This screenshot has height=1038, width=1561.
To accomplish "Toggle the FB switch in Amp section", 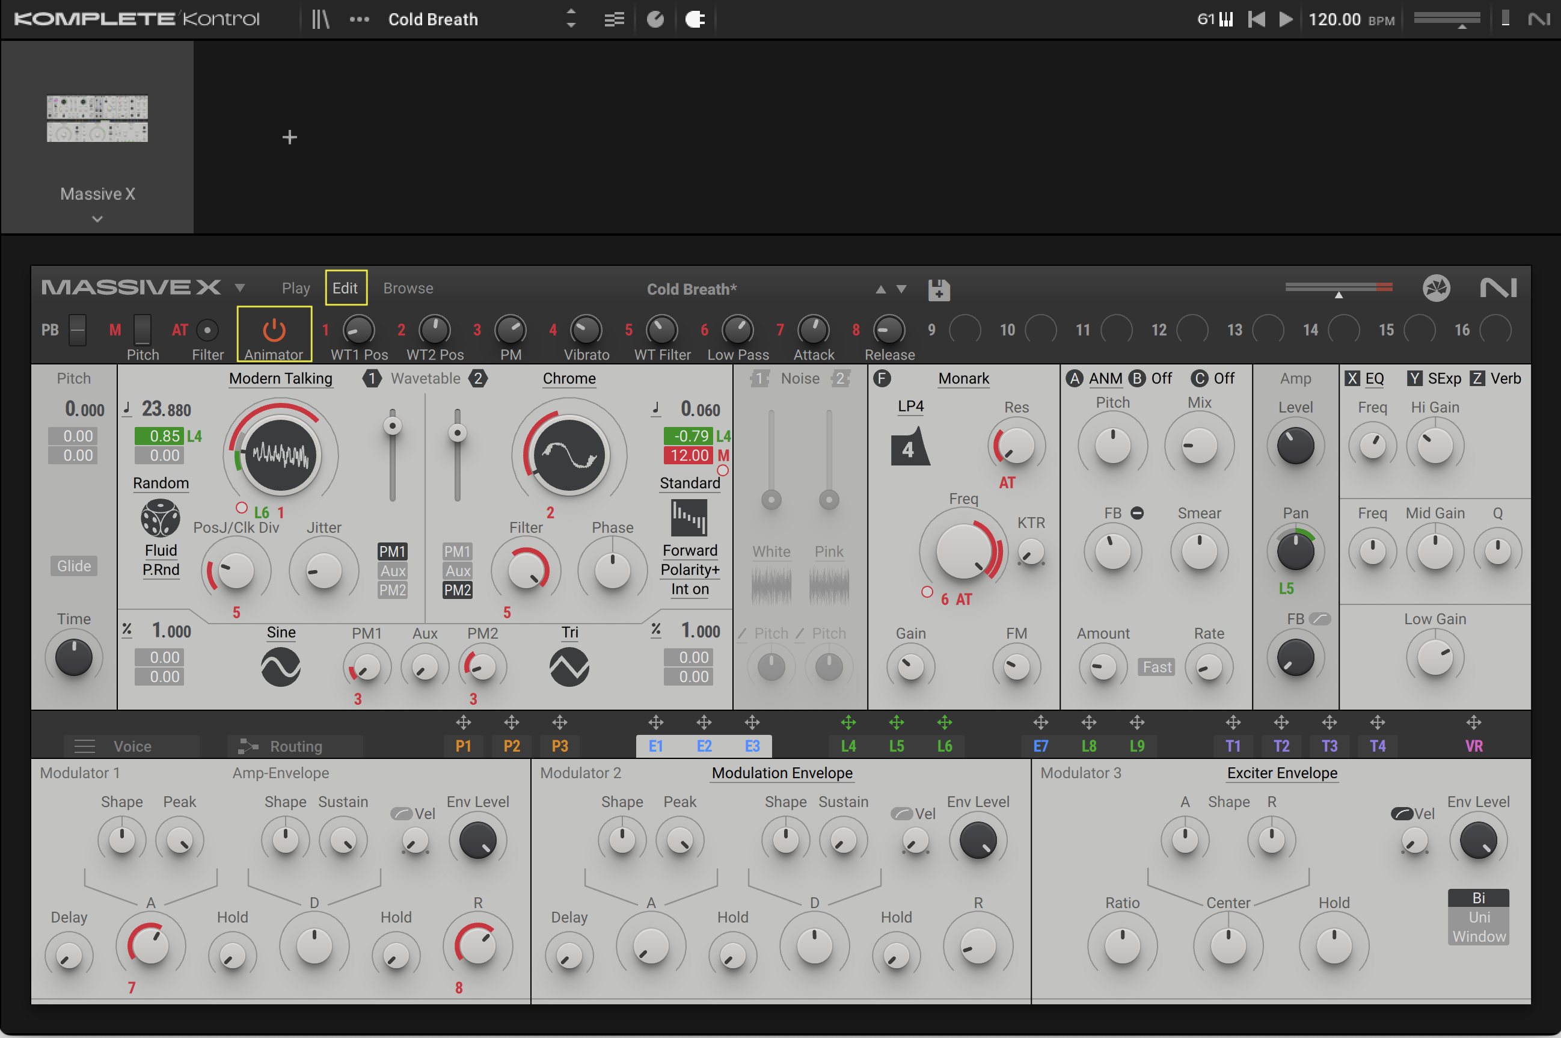I will coord(1319,619).
